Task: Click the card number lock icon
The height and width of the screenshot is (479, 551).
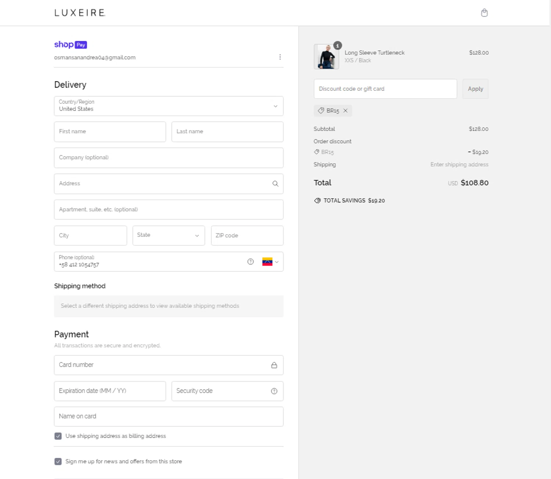Action: pyautogui.click(x=274, y=365)
